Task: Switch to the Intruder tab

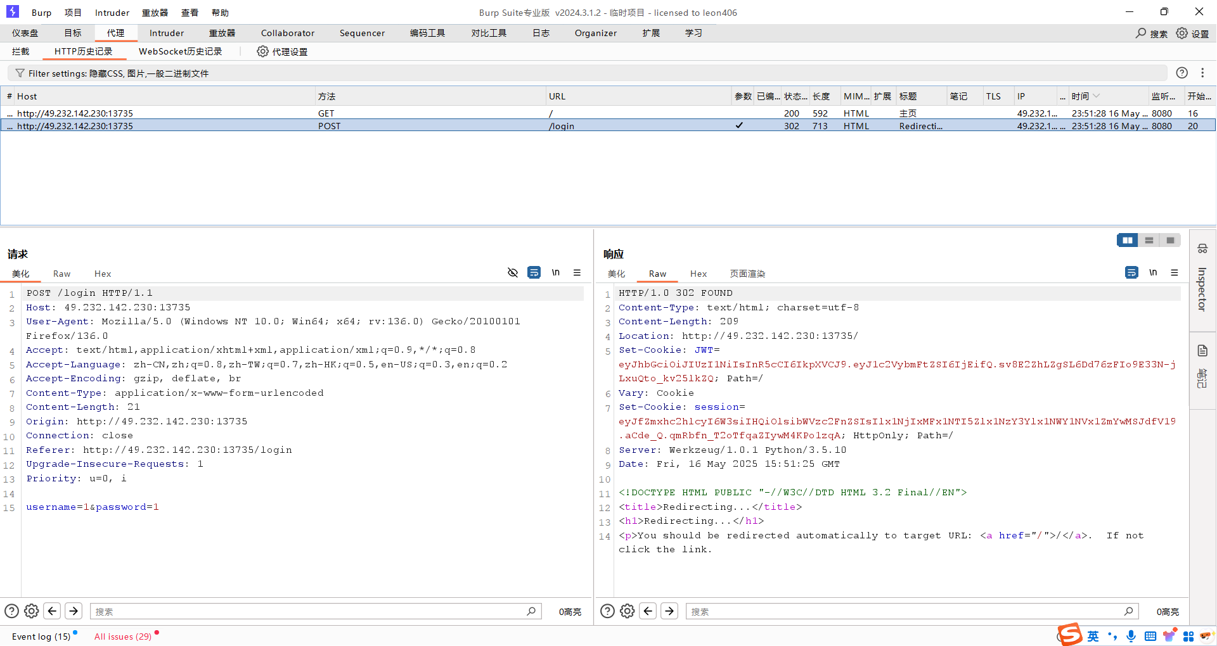Action: pos(166,33)
